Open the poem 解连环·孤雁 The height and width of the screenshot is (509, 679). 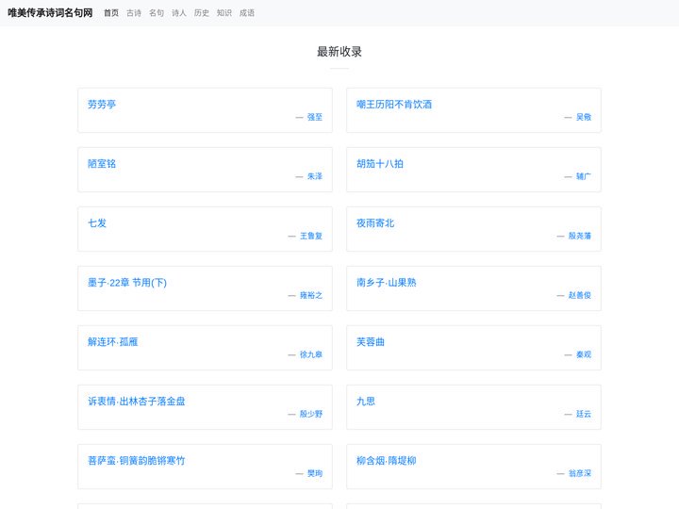point(112,342)
